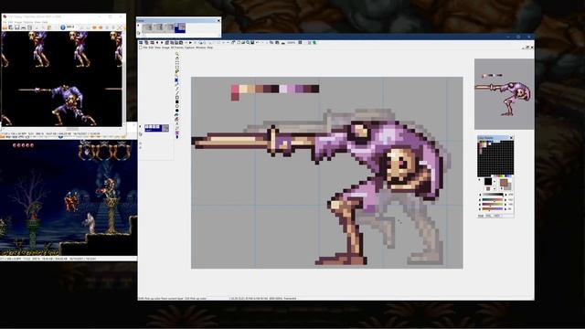The width and height of the screenshot is (585, 329).
Task: Select highlighted fourth frame in Frames panel
Action: (180, 27)
